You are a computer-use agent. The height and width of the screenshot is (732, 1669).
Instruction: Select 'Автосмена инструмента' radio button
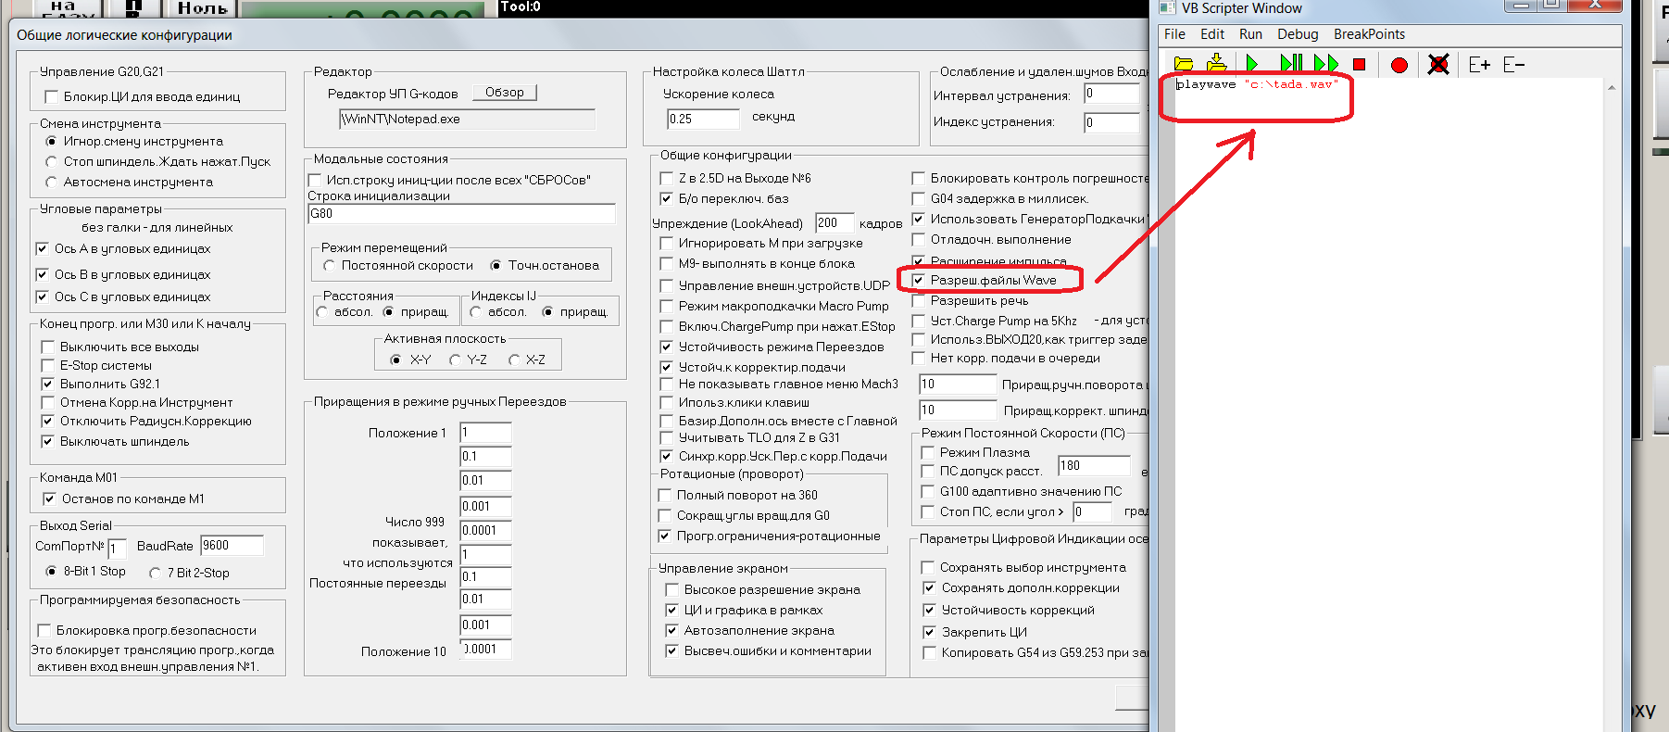51,183
